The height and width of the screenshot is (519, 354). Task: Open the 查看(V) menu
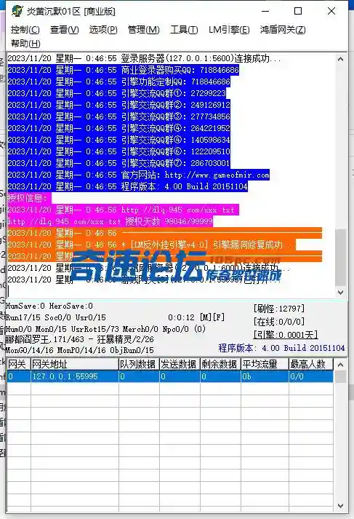[65, 30]
